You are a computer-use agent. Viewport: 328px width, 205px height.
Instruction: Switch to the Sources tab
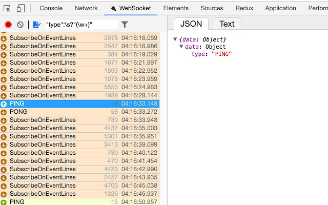pyautogui.click(x=212, y=8)
